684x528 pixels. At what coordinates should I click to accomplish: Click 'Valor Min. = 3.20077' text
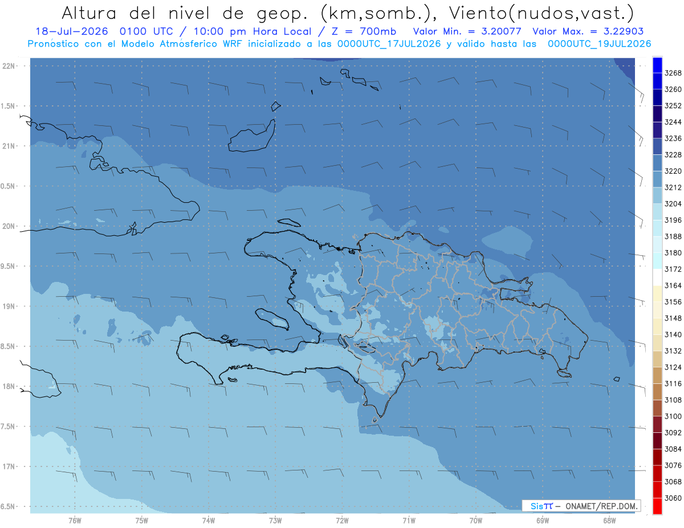[466, 31]
